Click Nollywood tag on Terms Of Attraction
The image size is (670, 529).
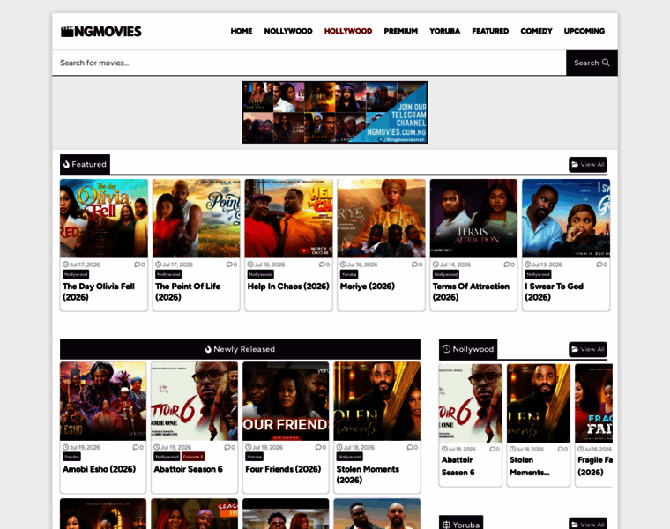(x=446, y=274)
